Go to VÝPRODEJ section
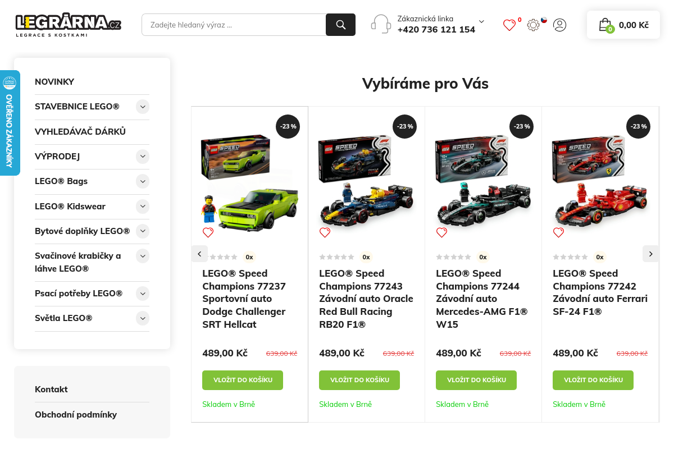 pos(57,157)
